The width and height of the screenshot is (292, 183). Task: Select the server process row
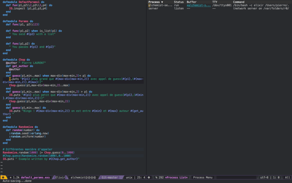(153, 9)
